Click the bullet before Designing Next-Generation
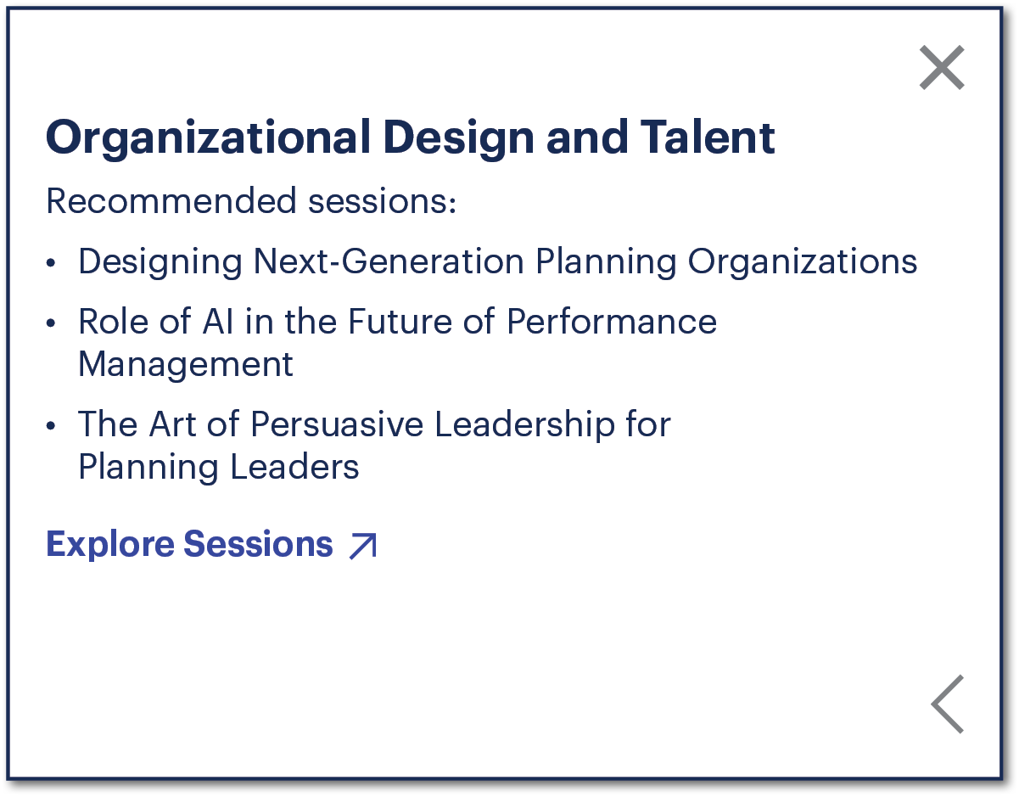Viewport: 1019px width, 797px height. click(53, 263)
